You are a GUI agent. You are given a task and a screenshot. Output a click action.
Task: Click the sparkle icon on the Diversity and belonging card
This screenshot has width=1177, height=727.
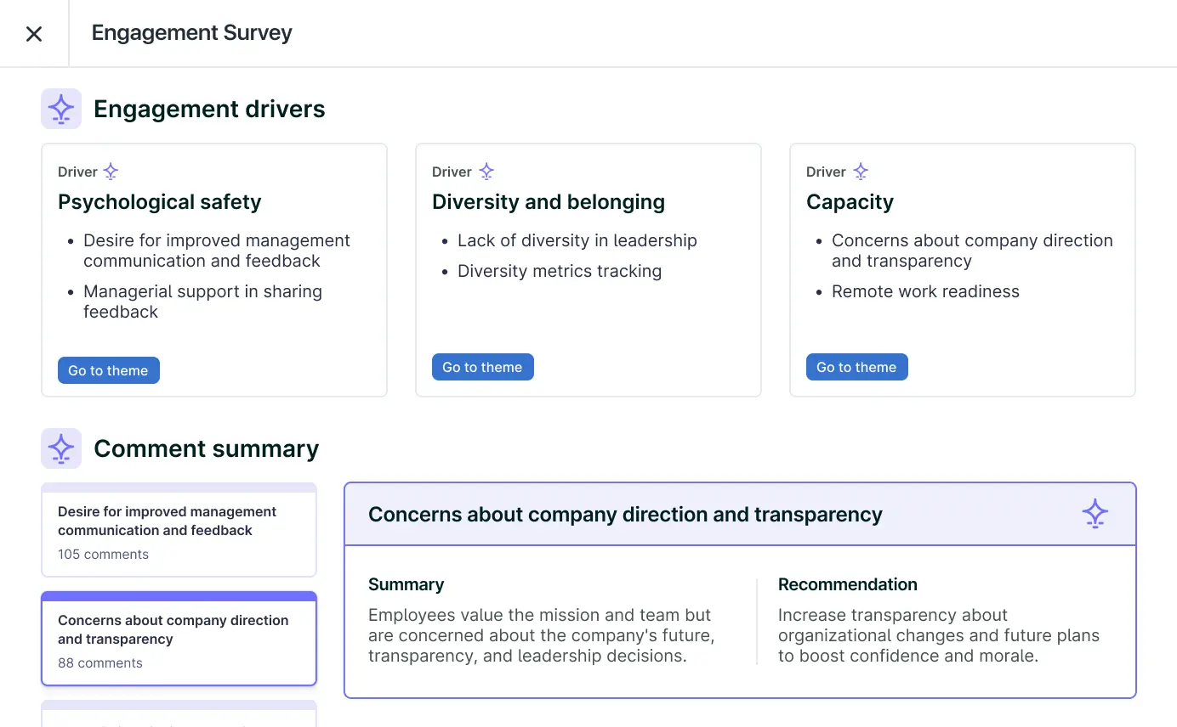click(x=486, y=171)
